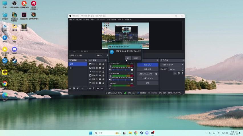Open Google Chrome from the desktop
Viewport: 243px width, 136px height.
(x=5, y=84)
